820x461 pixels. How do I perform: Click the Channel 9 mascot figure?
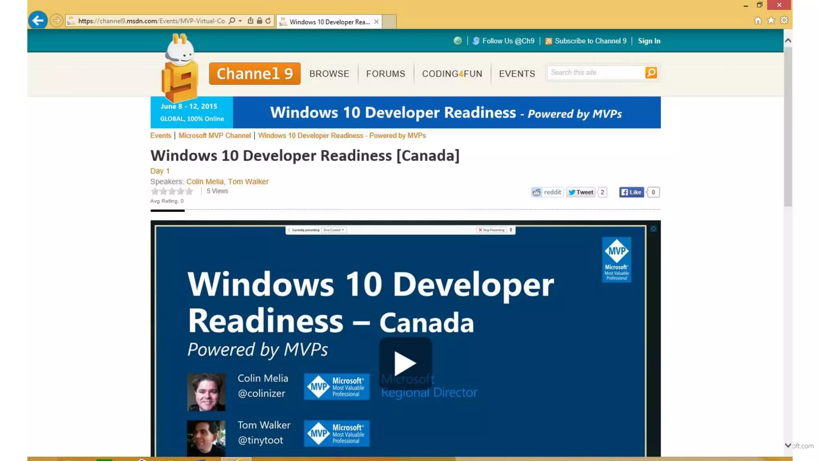click(x=179, y=67)
